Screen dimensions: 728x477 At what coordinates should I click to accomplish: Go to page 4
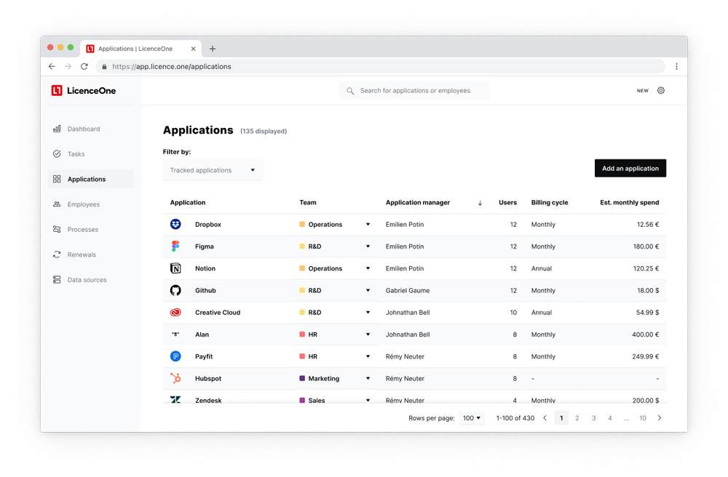[609, 418]
